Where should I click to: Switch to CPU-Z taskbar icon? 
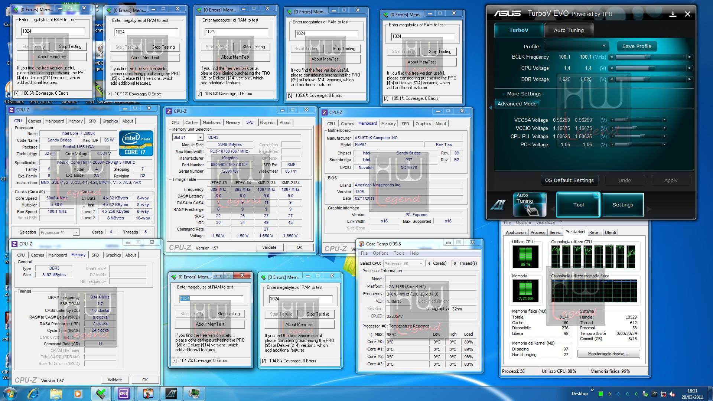pyautogui.click(x=124, y=393)
